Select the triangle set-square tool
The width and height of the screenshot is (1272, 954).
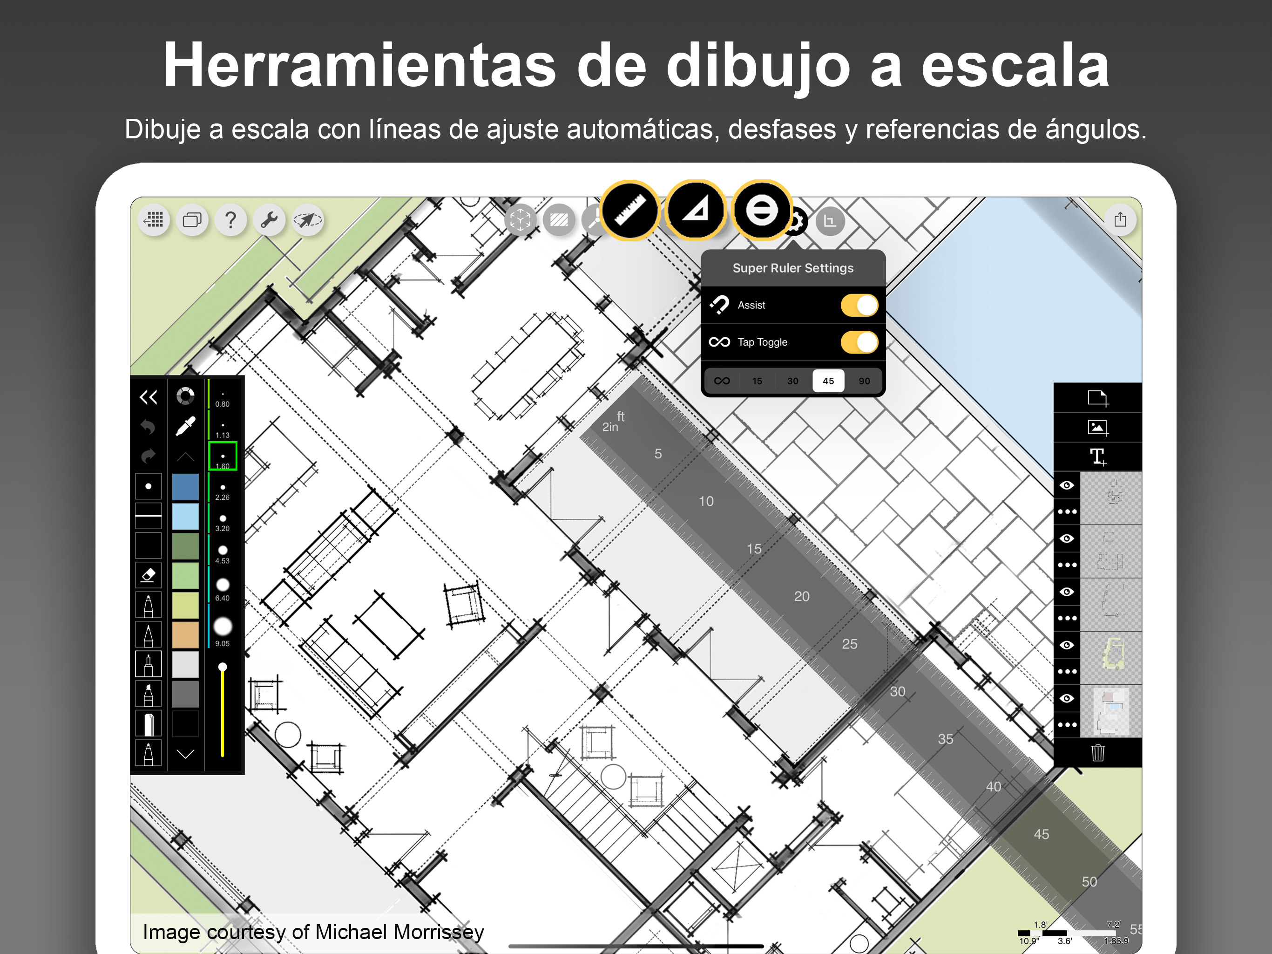click(x=695, y=210)
